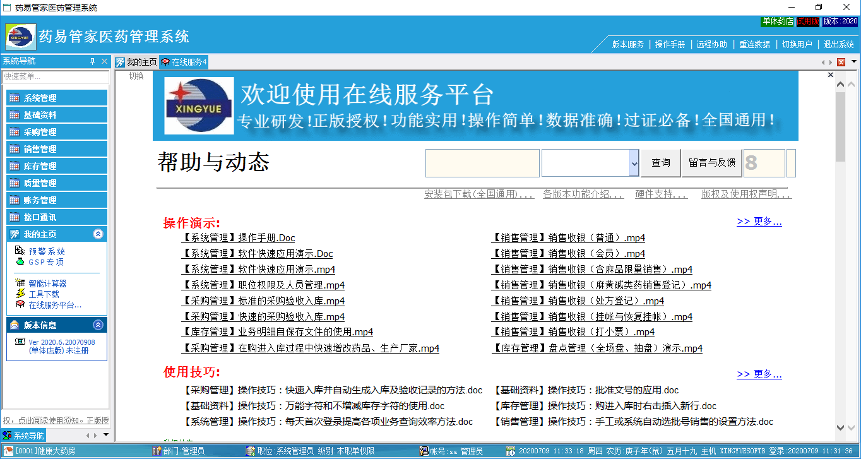
Task: Click the 单体药店 green badge
Action: (x=777, y=21)
